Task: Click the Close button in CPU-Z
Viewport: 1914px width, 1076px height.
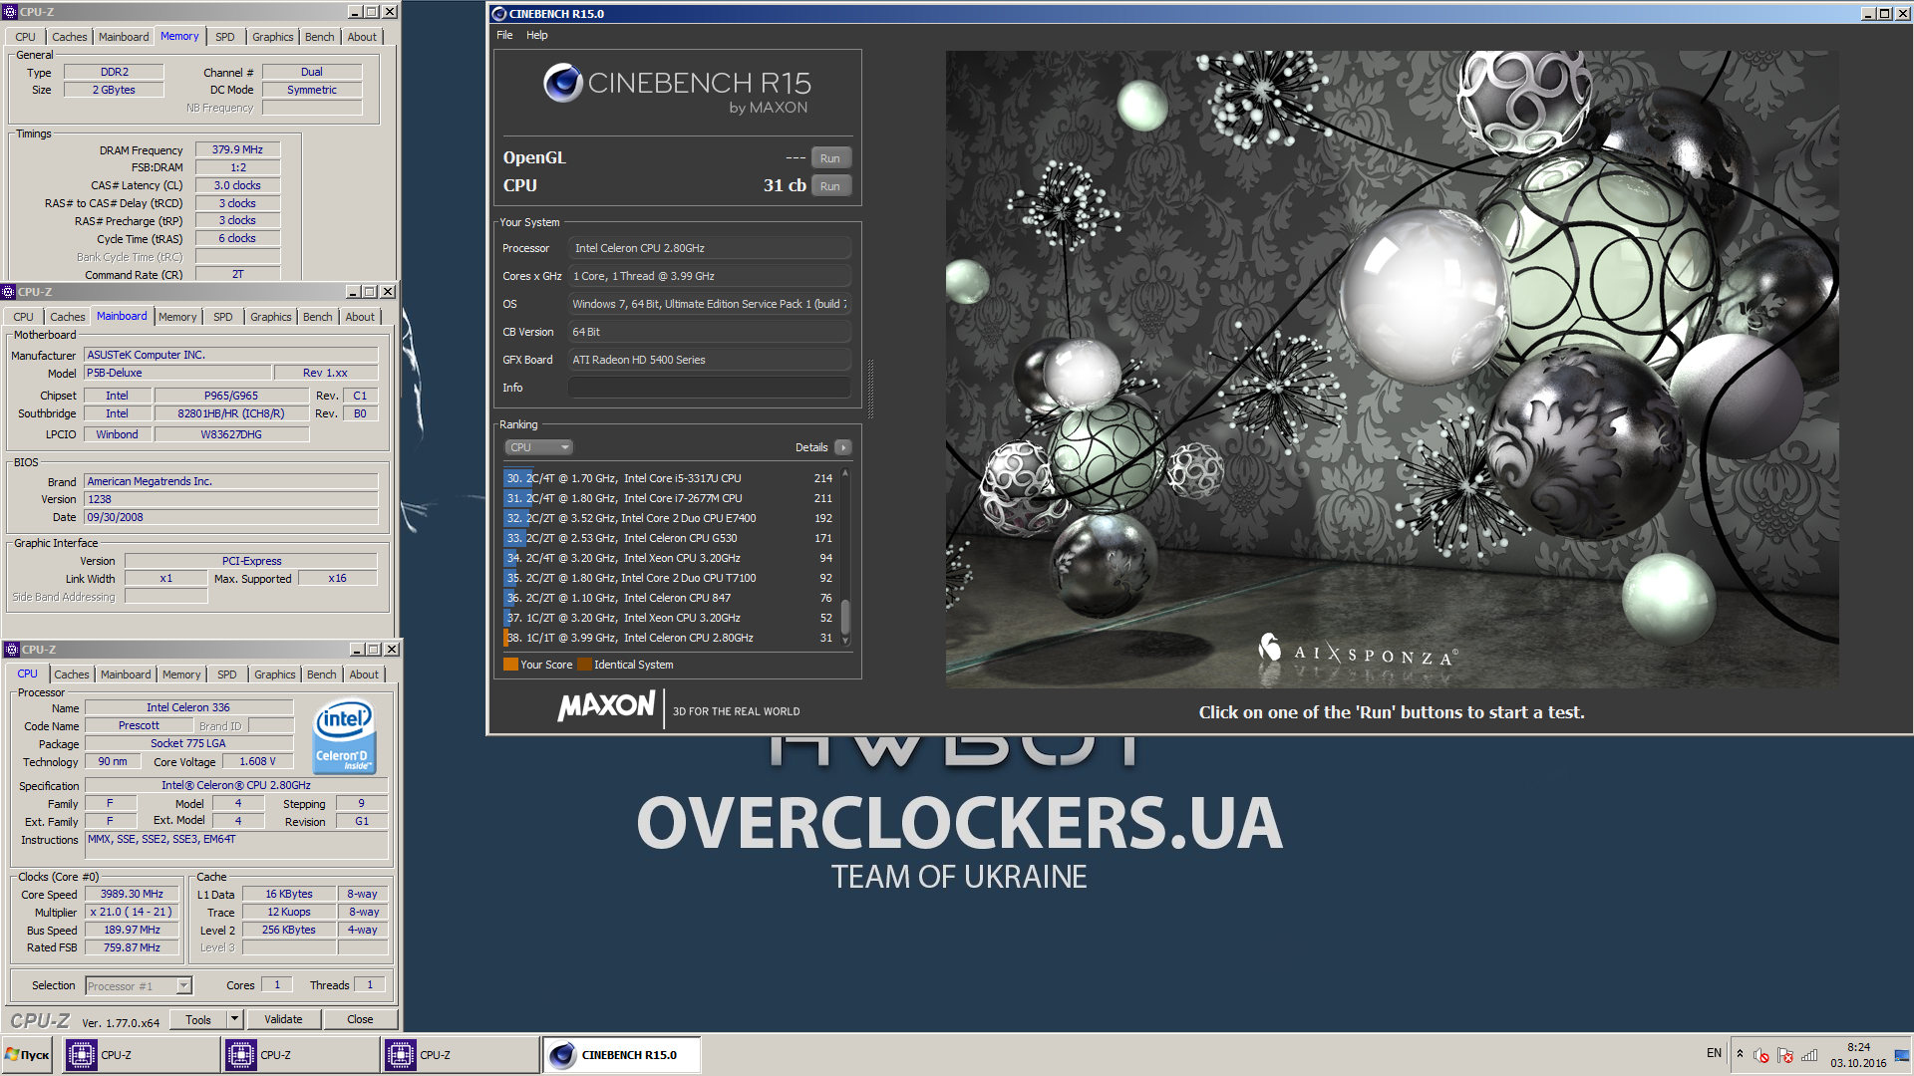Action: 360,1019
